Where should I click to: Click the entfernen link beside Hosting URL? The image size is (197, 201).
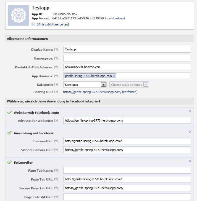130,92
